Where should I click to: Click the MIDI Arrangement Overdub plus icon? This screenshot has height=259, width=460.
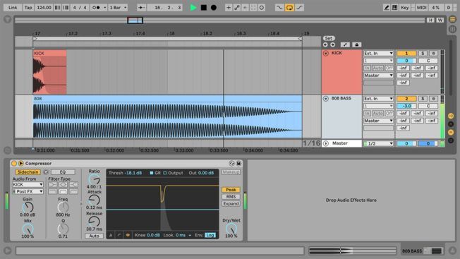click(229, 8)
